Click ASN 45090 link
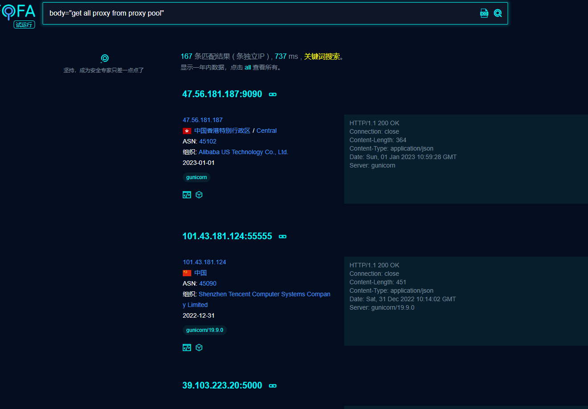 coord(208,283)
